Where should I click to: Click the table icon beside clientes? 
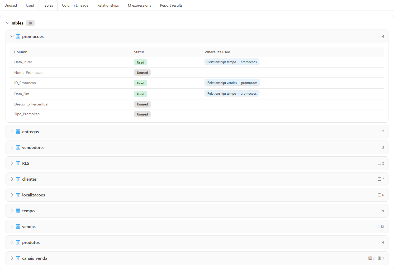tap(18, 179)
